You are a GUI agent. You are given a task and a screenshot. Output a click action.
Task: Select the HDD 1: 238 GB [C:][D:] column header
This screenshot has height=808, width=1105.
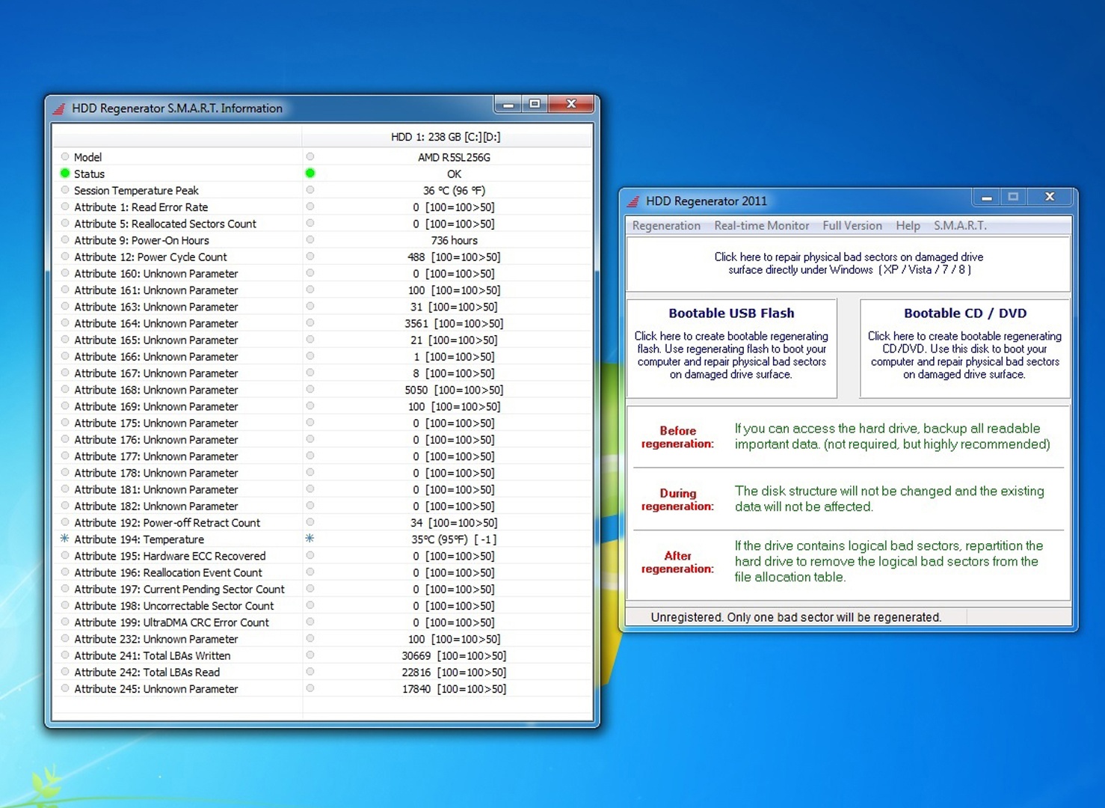pyautogui.click(x=446, y=136)
